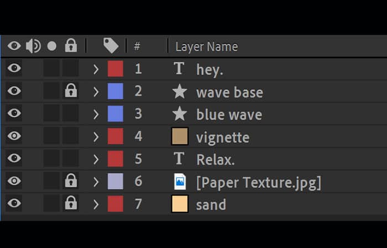Click the image file icon for Paper Texture.jpg
This screenshot has height=248, width=387.
coord(180,181)
